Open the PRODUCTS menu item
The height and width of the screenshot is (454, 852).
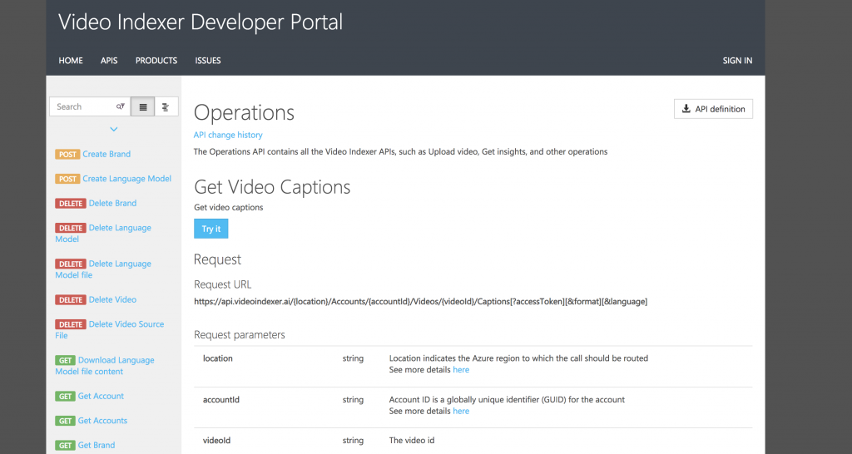pos(156,60)
